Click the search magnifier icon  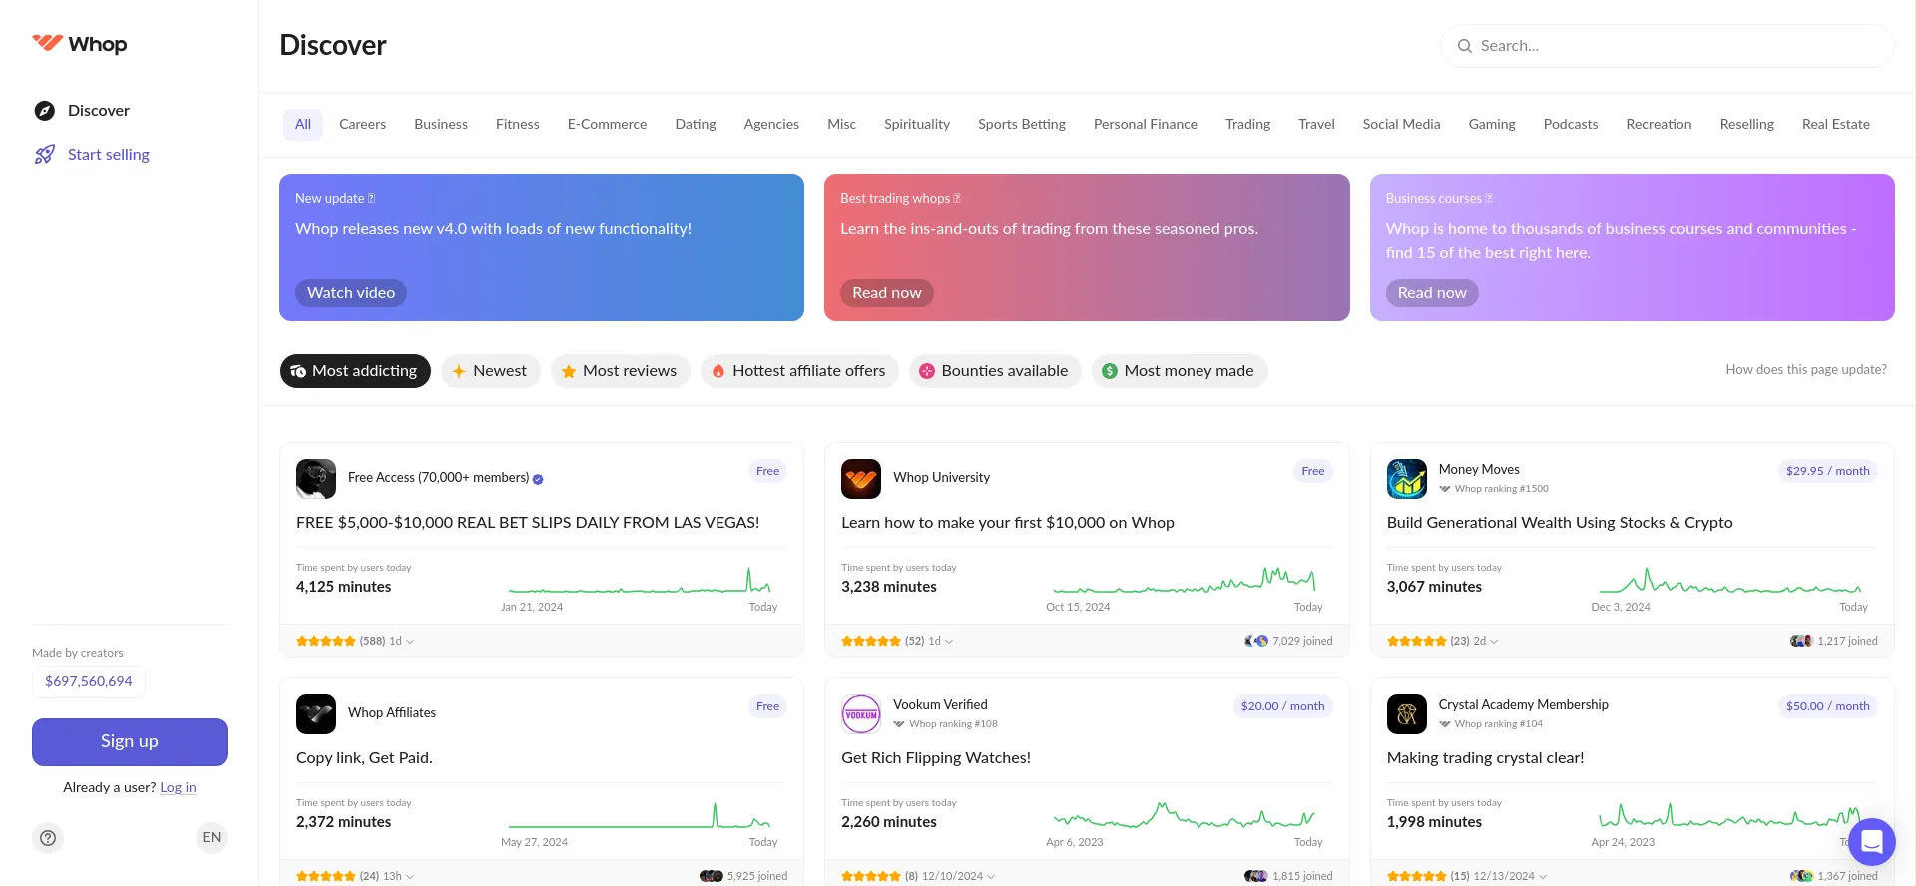pos(1465,46)
